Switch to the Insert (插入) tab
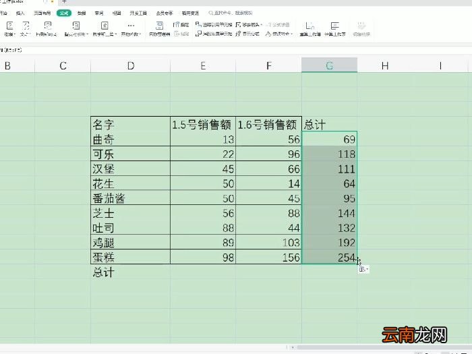This screenshot has width=472, height=354. point(20,13)
